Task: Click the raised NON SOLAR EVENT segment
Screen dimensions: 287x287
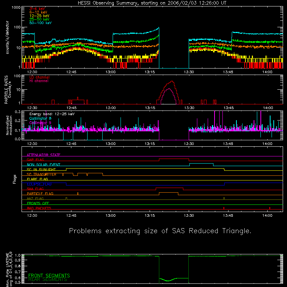Action: click(201, 164)
